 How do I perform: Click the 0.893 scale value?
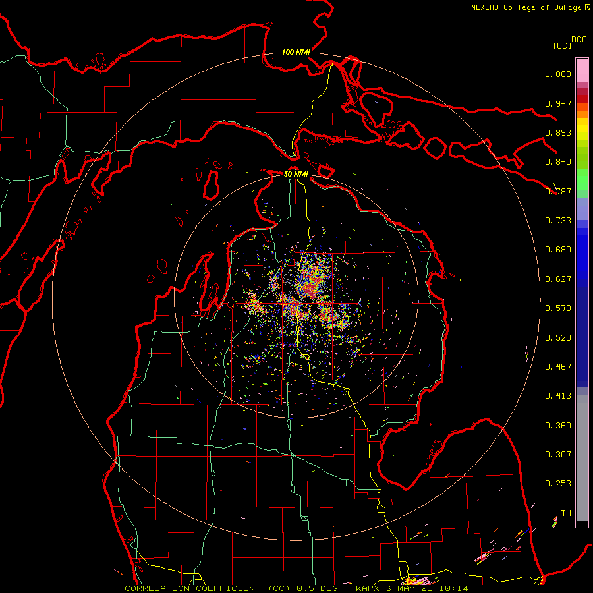[558, 132]
